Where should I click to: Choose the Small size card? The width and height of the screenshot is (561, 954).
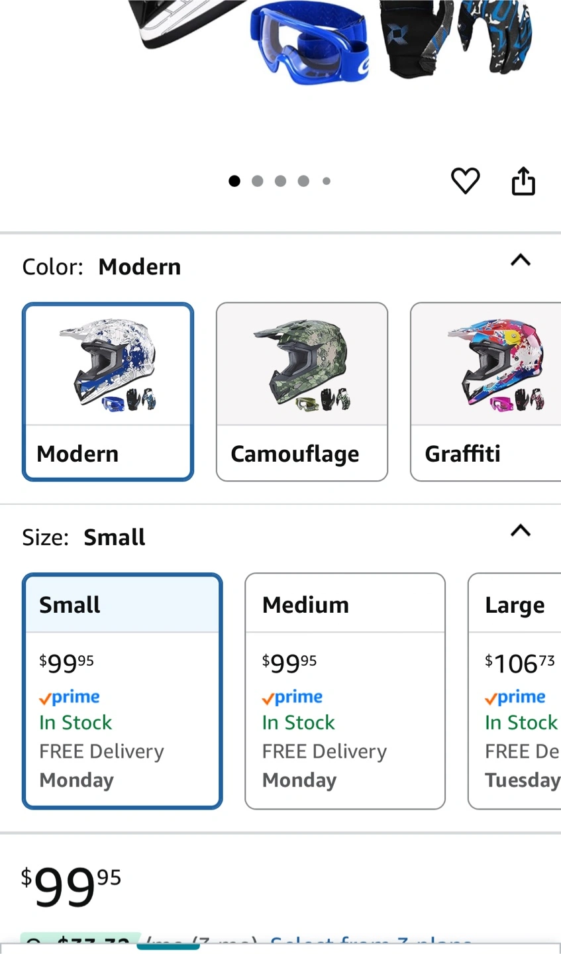[x=122, y=690]
